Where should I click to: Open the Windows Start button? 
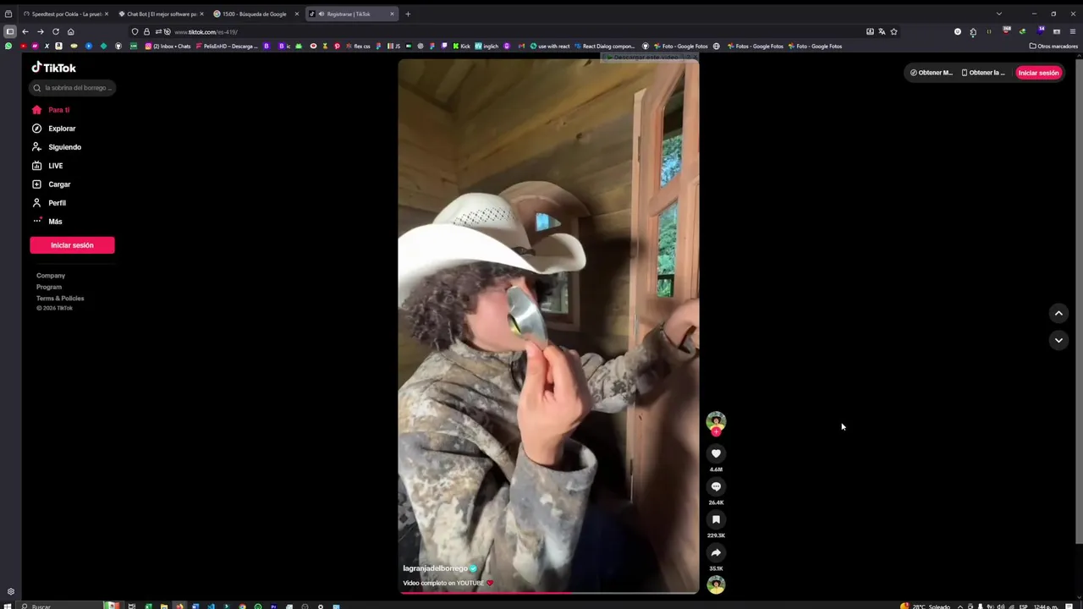pos(8,606)
